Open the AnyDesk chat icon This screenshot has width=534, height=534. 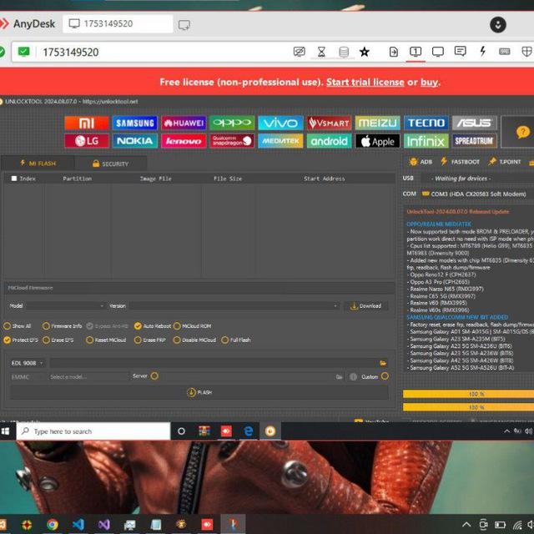[x=460, y=52]
